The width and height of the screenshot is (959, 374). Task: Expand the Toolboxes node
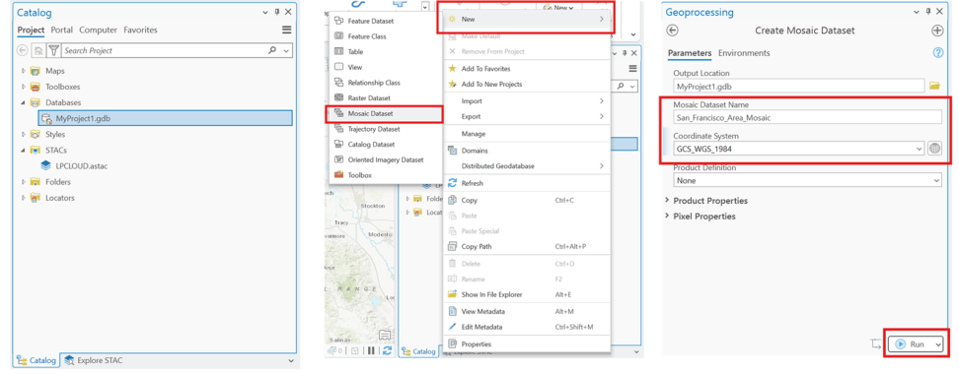(24, 87)
